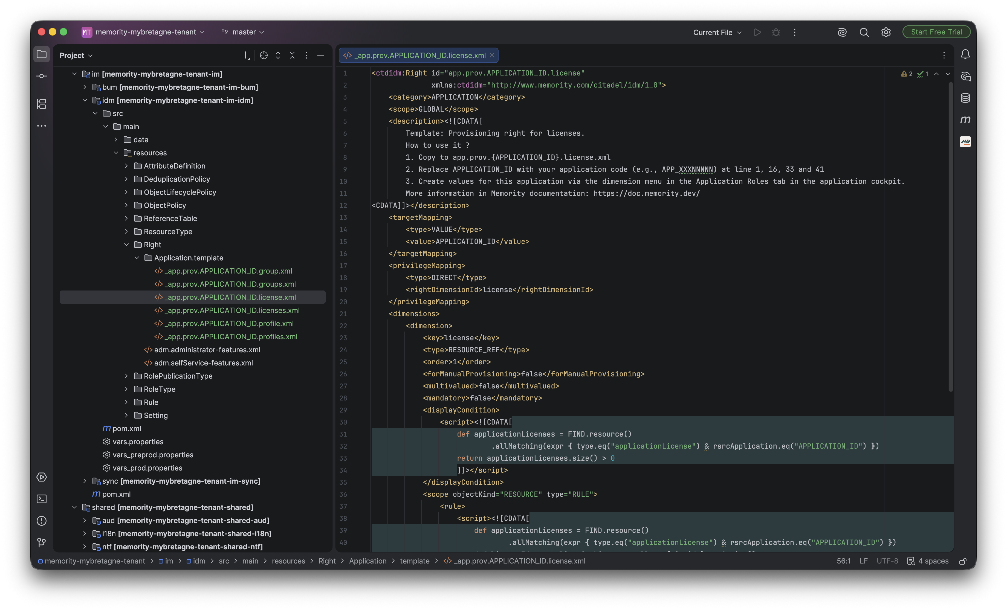This screenshot has height=610, width=1007.
Task: Click the UTF-8 encoding in status bar
Action: 887,561
